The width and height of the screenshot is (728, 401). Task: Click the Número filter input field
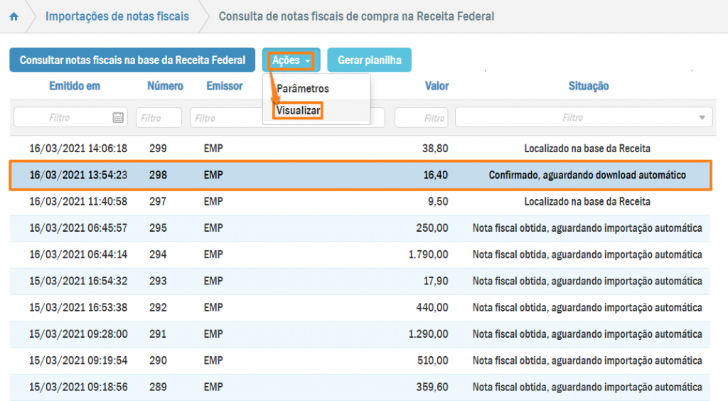click(159, 117)
